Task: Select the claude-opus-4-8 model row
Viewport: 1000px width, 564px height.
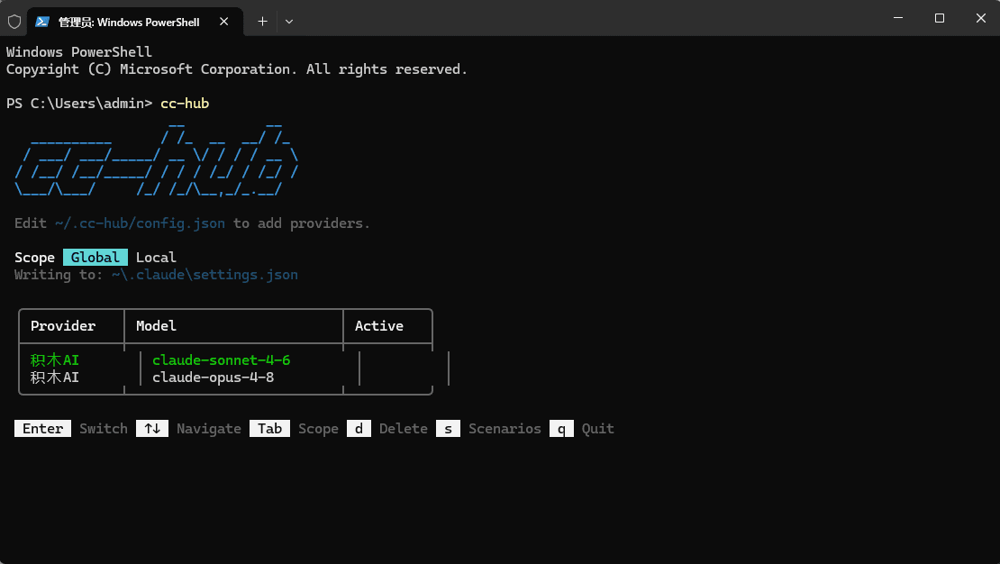Action: pyautogui.click(x=213, y=378)
